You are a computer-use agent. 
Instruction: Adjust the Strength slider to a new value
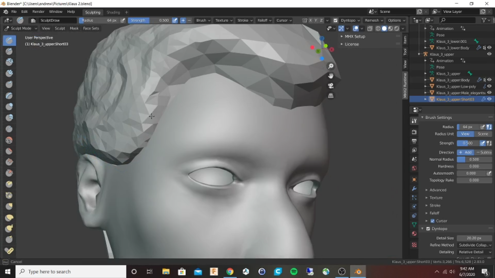click(x=467, y=143)
